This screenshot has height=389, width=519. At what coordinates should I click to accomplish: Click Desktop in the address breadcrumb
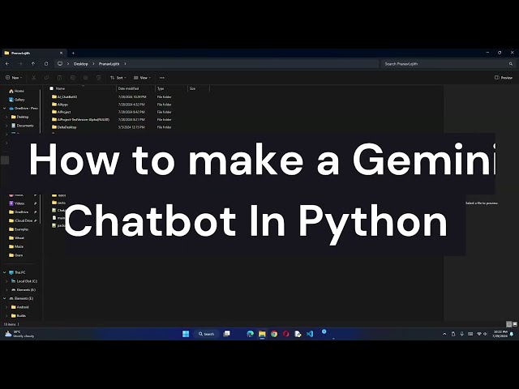[81, 64]
